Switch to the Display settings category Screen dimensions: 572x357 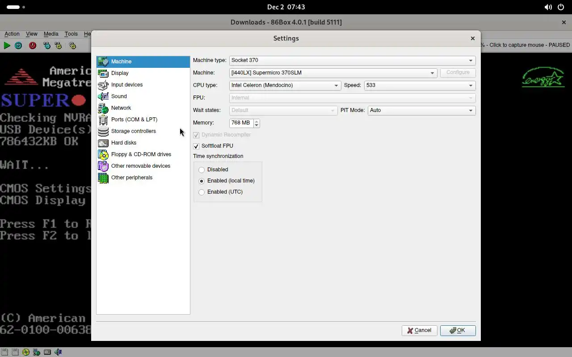coord(143,73)
